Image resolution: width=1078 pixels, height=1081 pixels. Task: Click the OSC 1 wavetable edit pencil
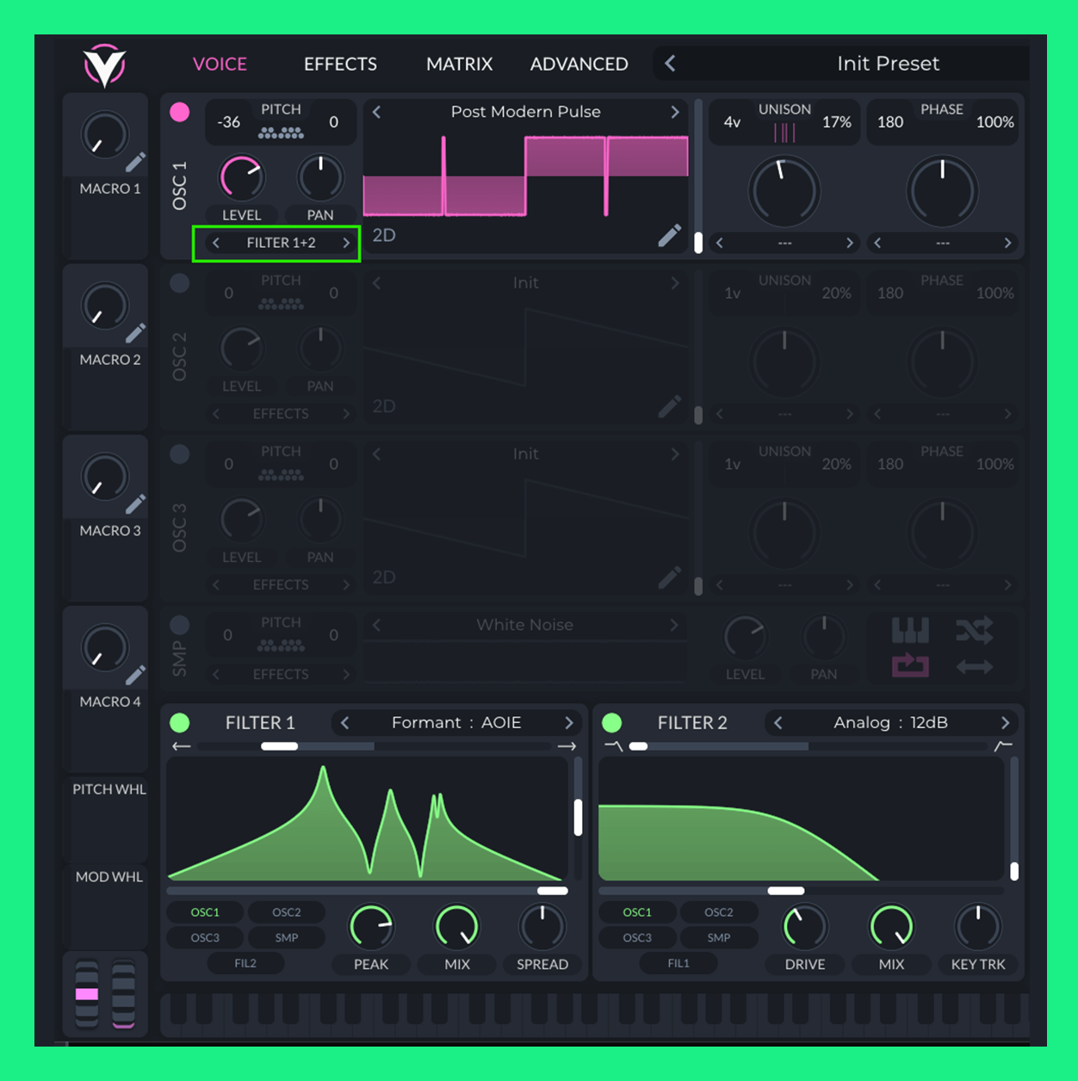pyautogui.click(x=669, y=235)
